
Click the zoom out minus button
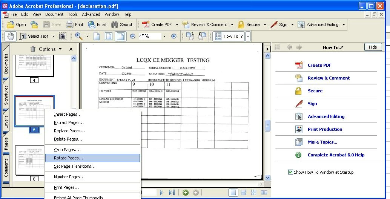click(132, 36)
